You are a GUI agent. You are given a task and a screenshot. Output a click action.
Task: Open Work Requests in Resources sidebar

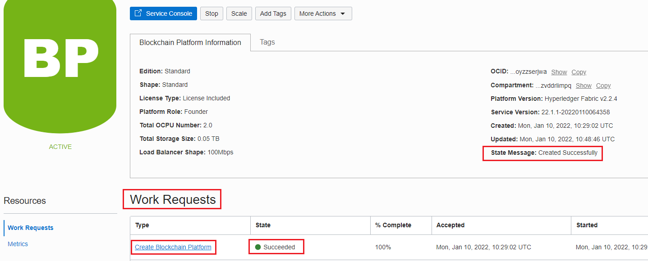click(31, 228)
